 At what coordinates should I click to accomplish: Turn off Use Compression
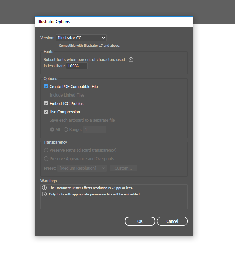[x=46, y=112]
